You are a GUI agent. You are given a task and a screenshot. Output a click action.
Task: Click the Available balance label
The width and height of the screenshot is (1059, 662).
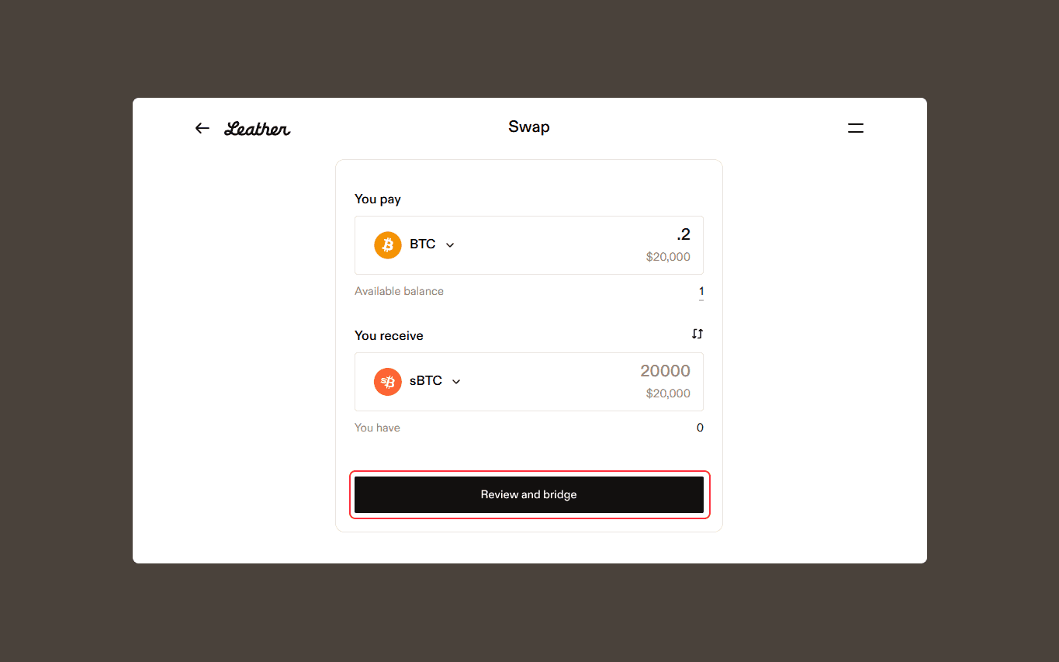(x=399, y=291)
